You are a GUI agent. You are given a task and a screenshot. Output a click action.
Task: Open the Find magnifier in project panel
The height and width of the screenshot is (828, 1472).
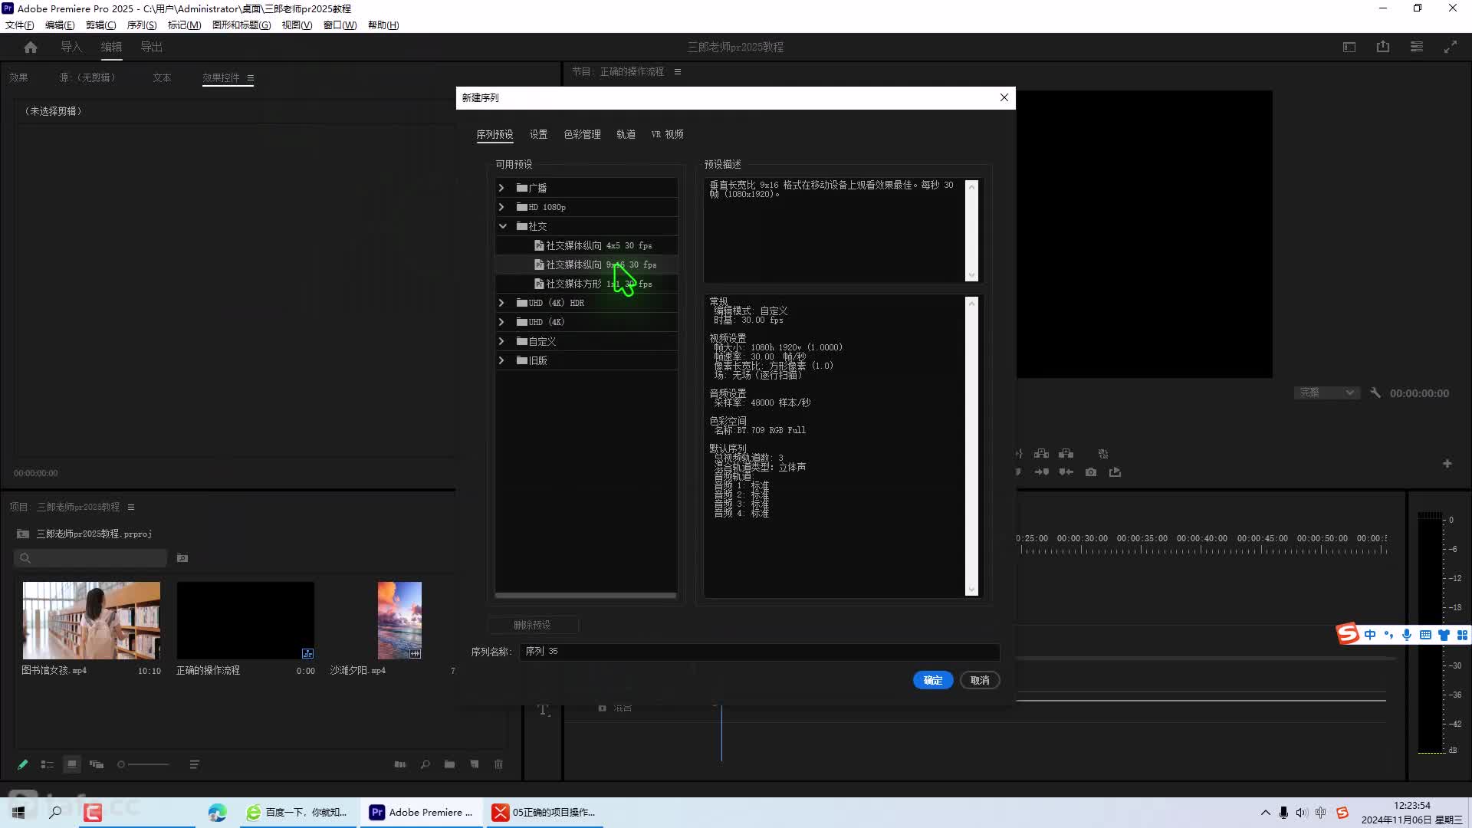point(426,764)
